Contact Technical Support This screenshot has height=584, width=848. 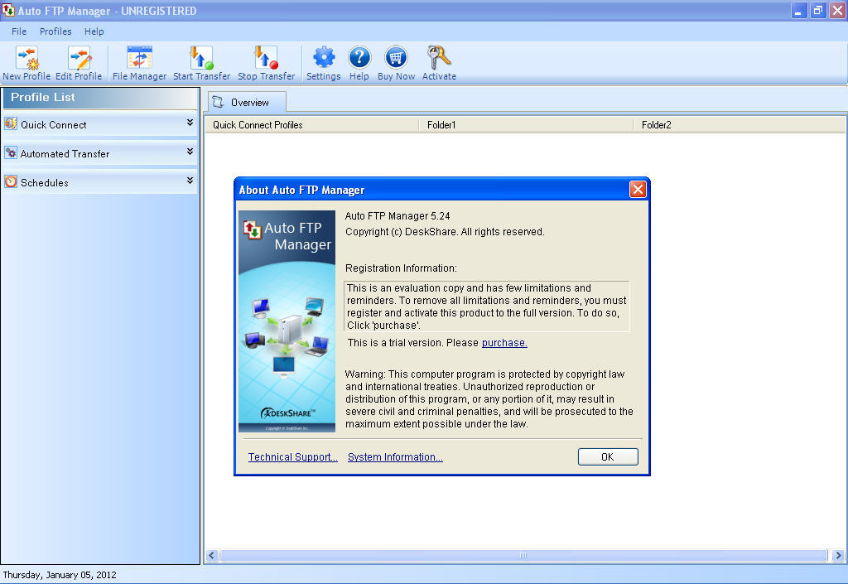[291, 456]
